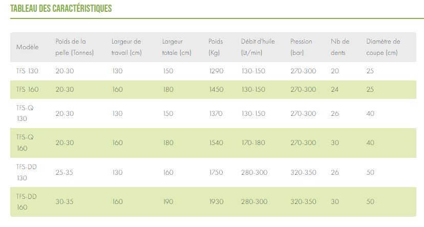
Task: Click the TFS-DD 160 model cell
Action: [x=26, y=202]
